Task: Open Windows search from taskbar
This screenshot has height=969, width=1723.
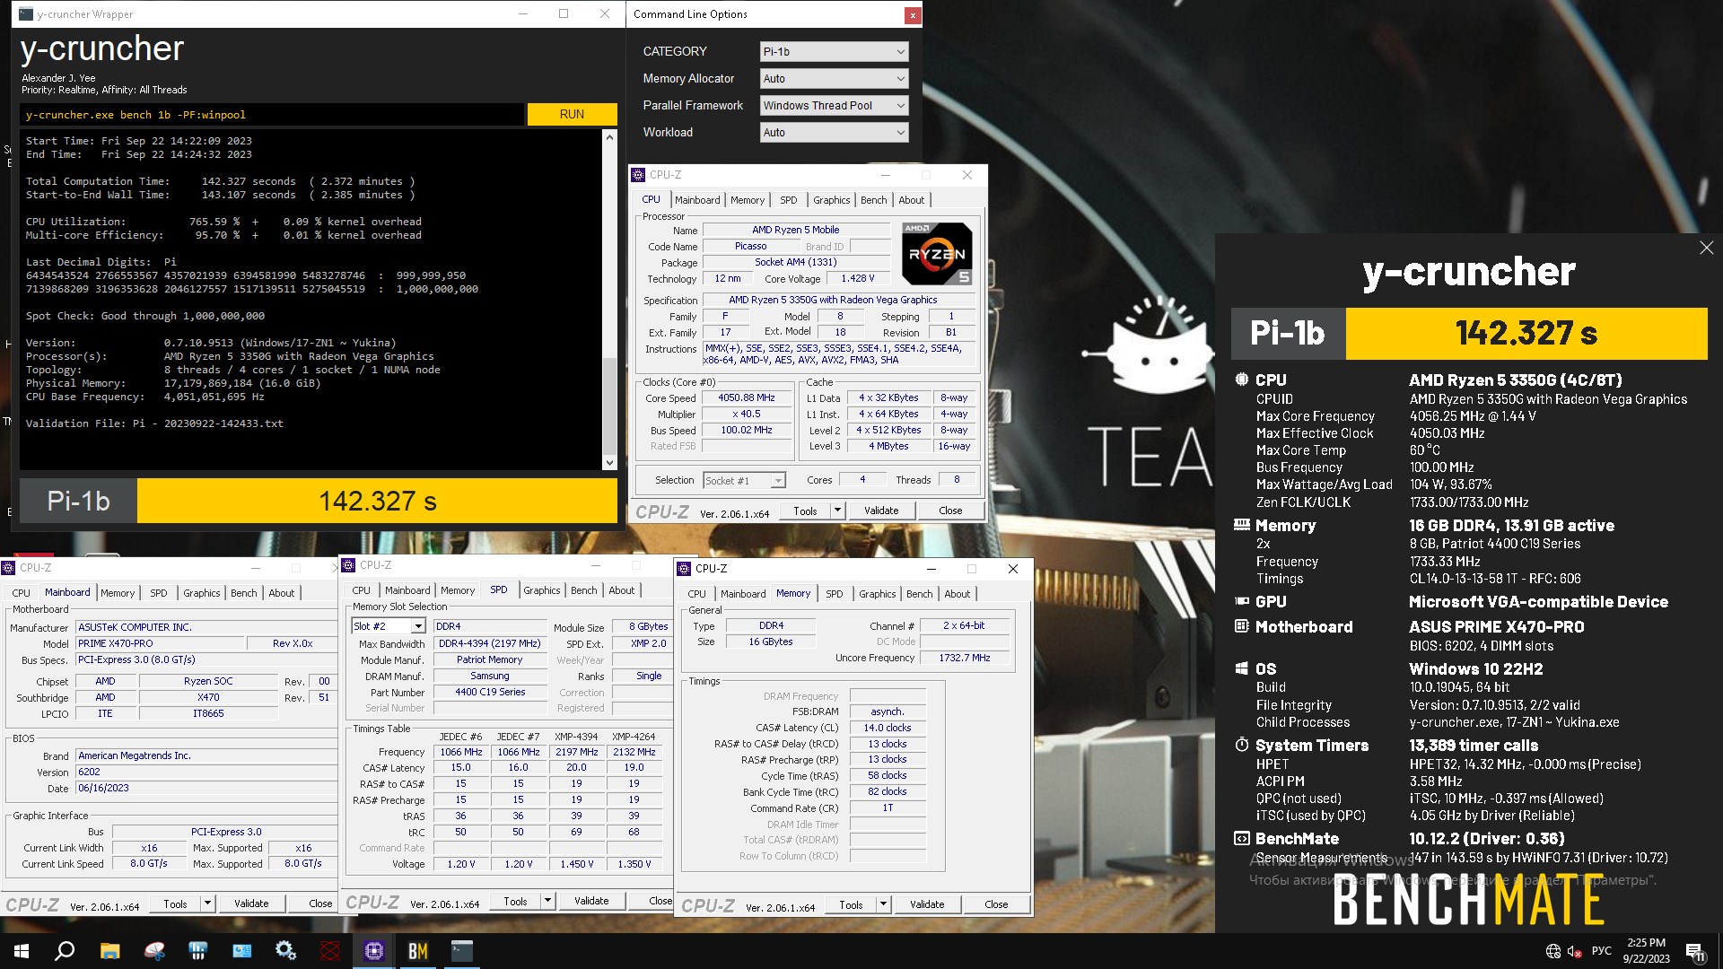Action: coord(65,951)
